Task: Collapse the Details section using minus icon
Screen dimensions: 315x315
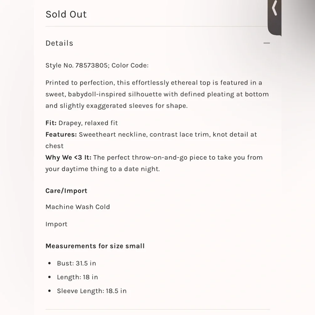Action: click(266, 43)
